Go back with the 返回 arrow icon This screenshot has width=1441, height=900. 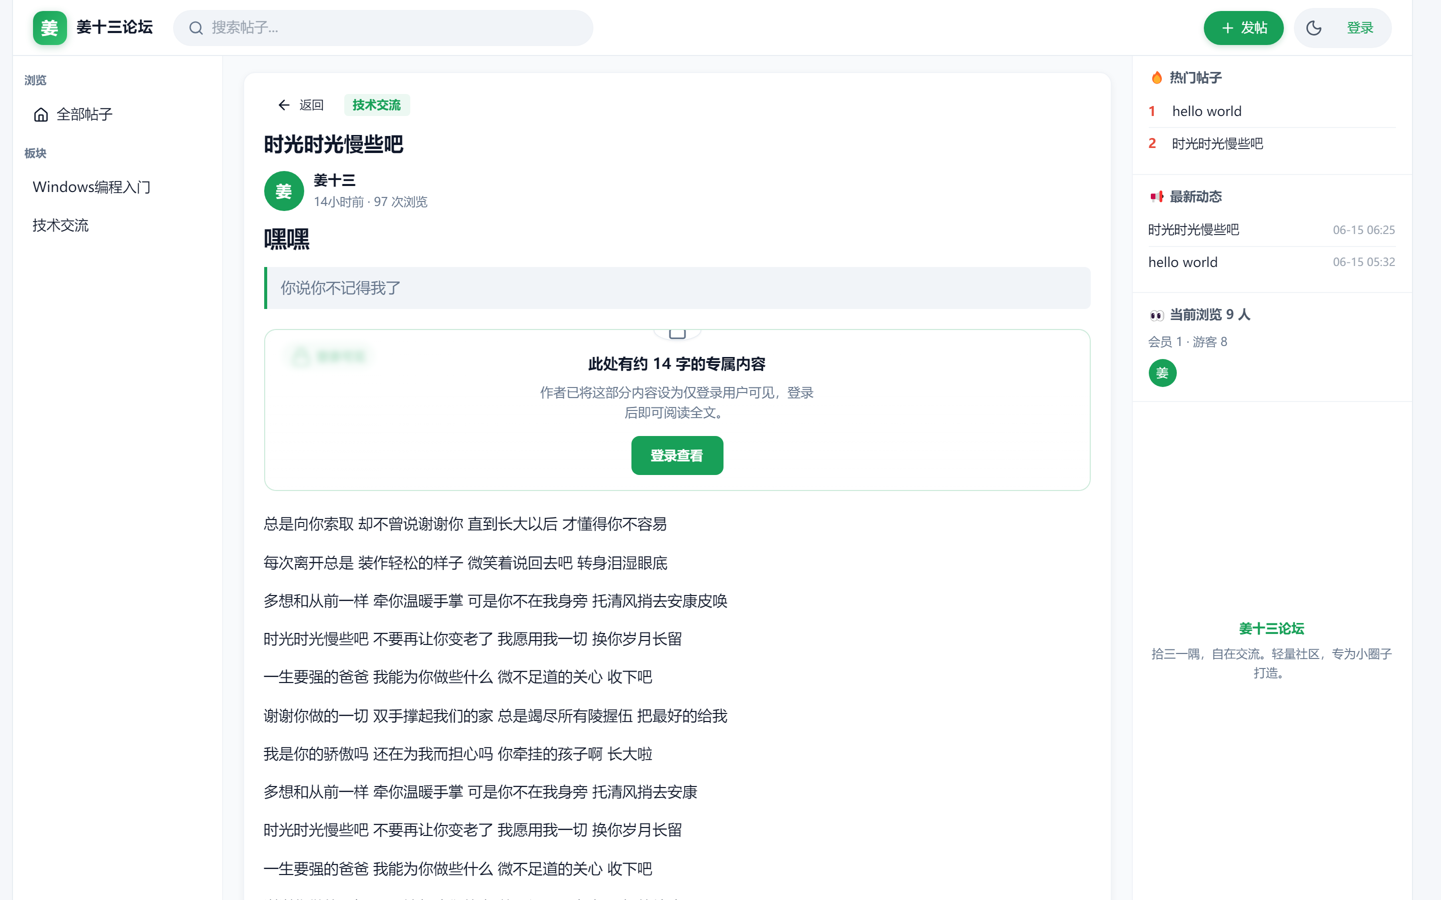(283, 105)
